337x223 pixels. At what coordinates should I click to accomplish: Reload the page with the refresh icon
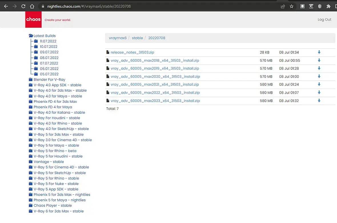[x=23, y=6]
